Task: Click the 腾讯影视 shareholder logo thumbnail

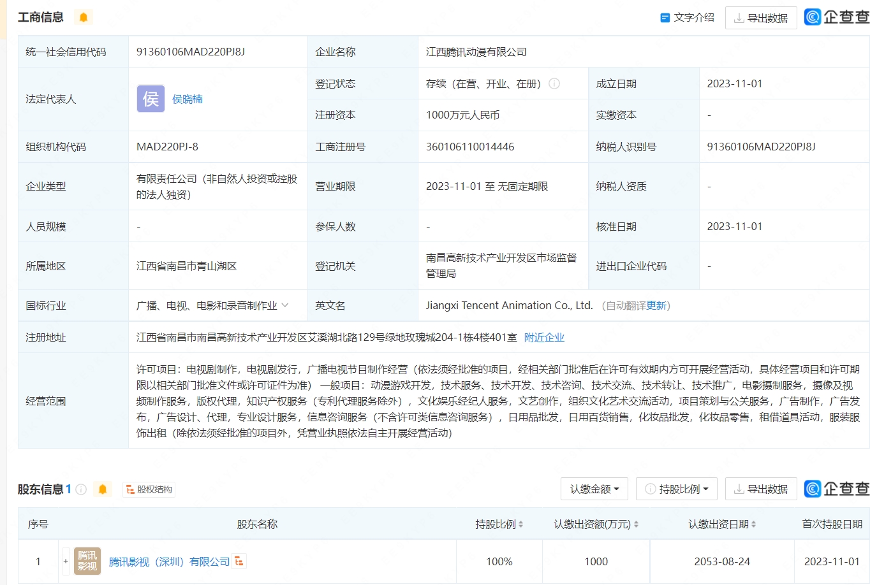Action: point(87,561)
